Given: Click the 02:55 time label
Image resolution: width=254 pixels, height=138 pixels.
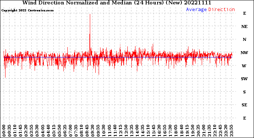Looking at the screenshot, I should 32,131.
